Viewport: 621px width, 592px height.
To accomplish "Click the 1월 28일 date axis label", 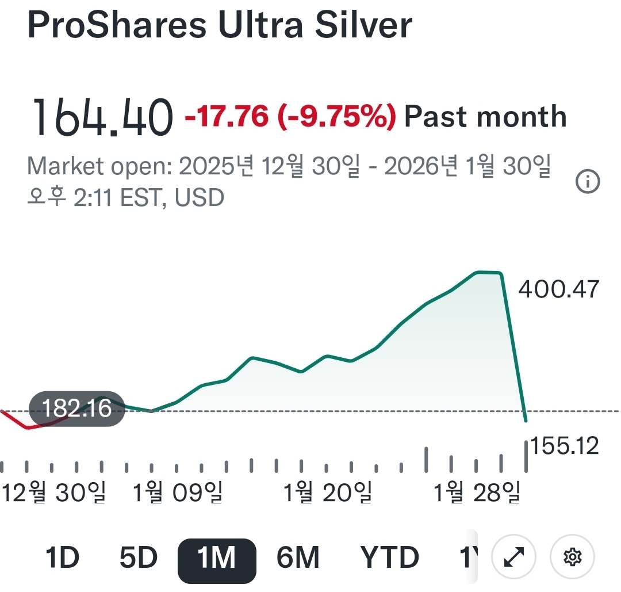I will 477,493.
